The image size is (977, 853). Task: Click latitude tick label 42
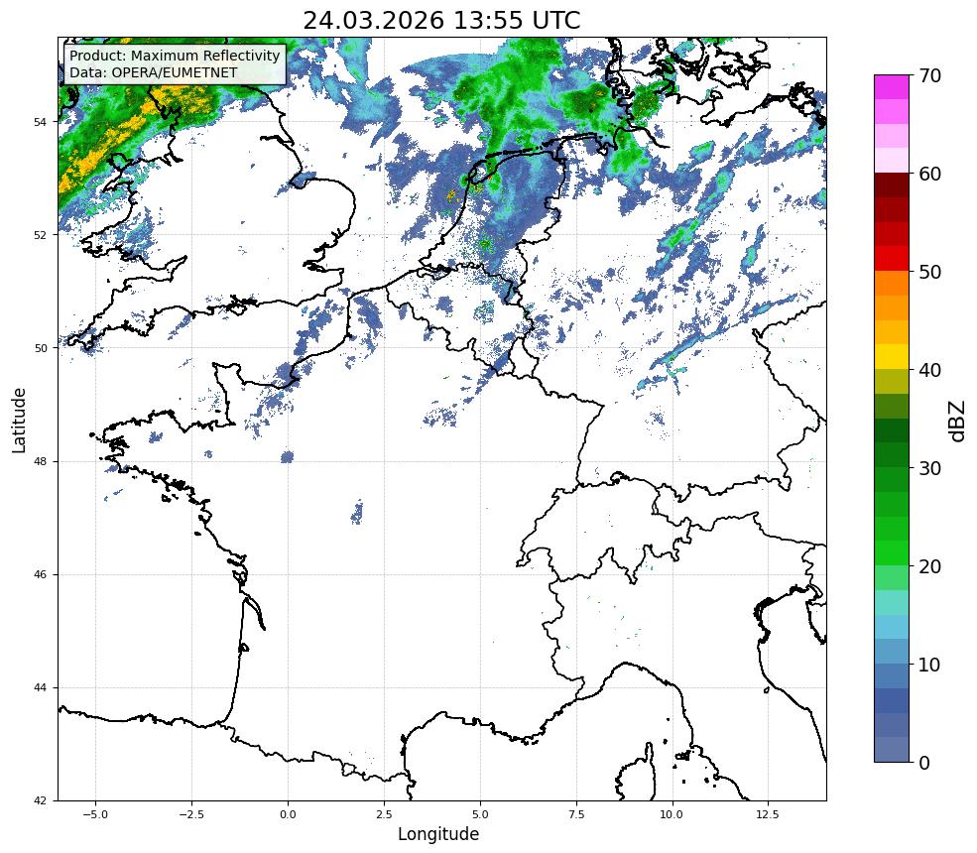click(x=40, y=800)
